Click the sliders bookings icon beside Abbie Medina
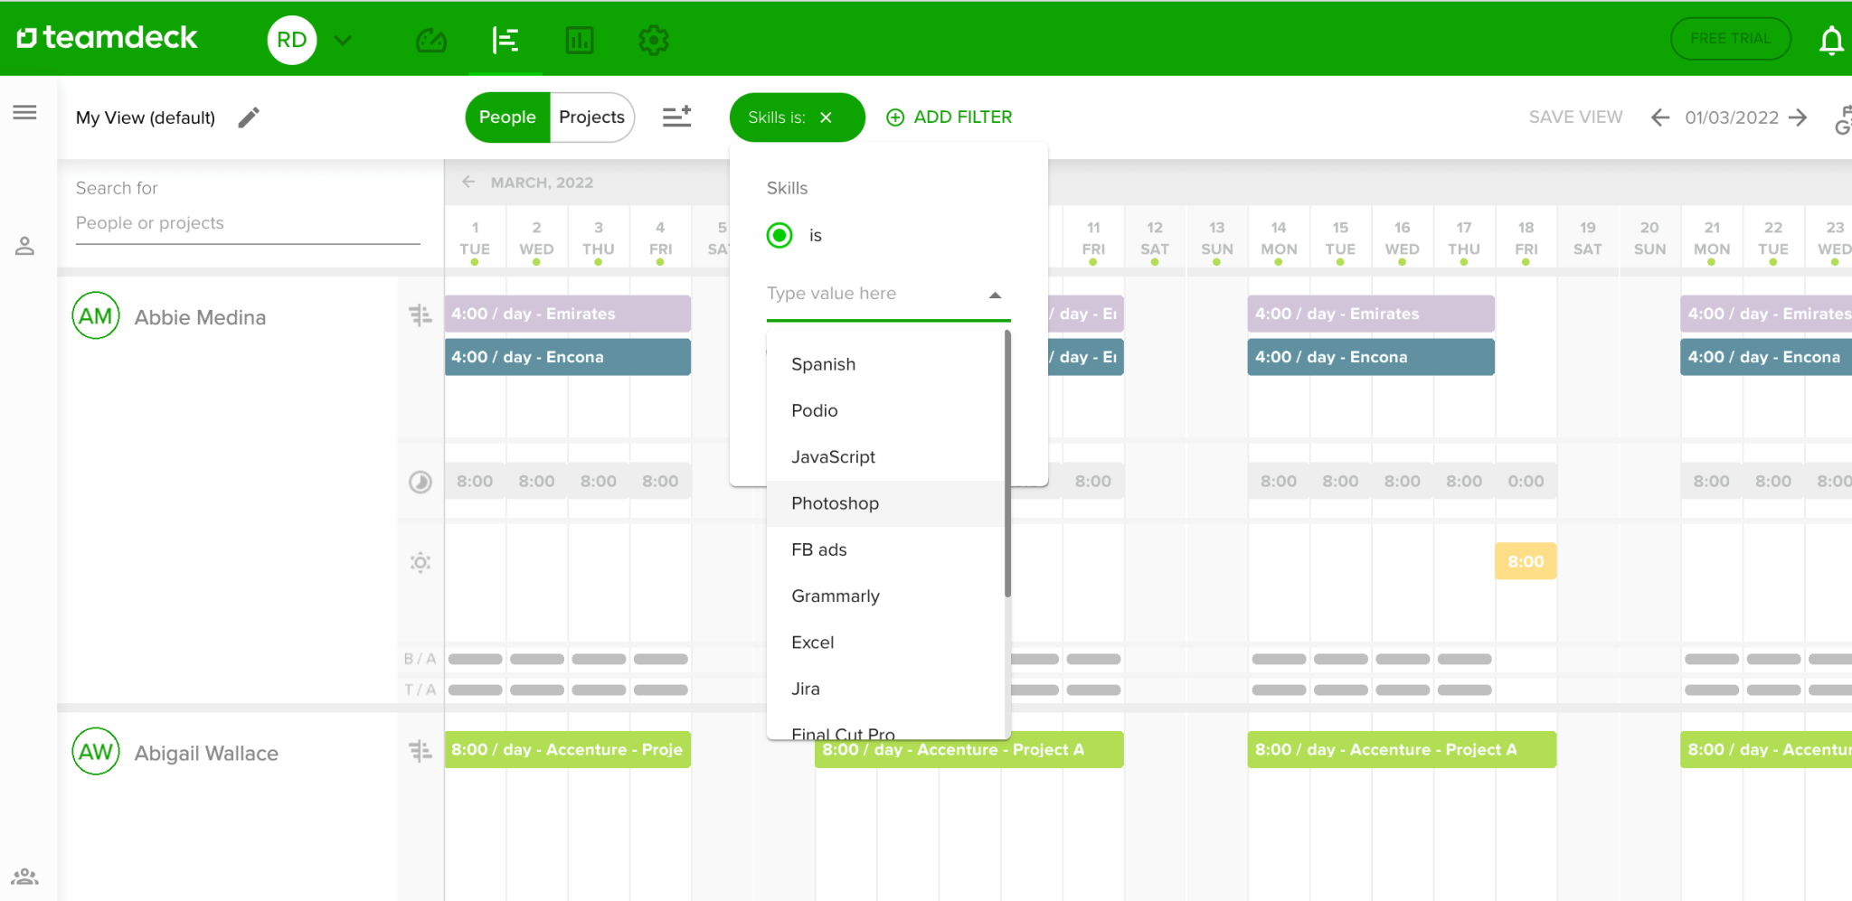Image resolution: width=1852 pixels, height=901 pixels. pyautogui.click(x=420, y=315)
